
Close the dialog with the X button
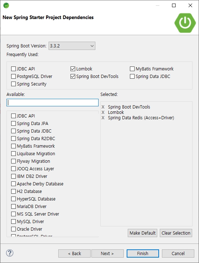click(190, 5)
